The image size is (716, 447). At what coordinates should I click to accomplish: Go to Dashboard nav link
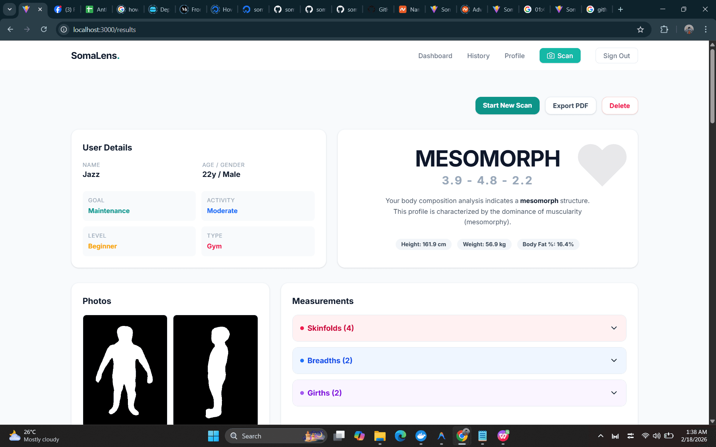pyautogui.click(x=435, y=56)
